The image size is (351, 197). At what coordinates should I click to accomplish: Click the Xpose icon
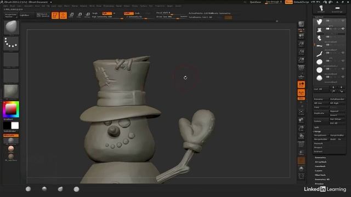[x=301, y=176]
